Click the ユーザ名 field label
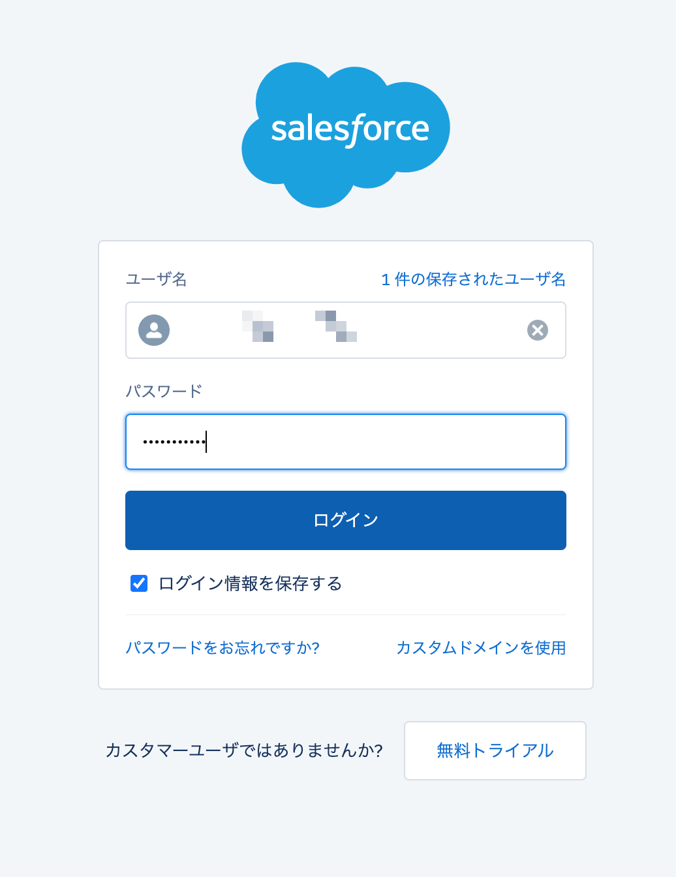Image resolution: width=676 pixels, height=877 pixels. click(x=157, y=279)
